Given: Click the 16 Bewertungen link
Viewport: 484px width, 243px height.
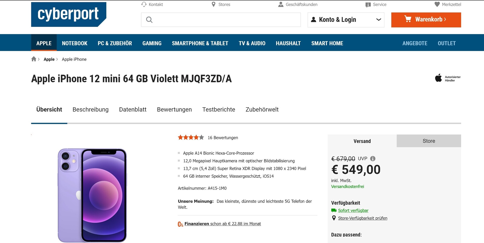Looking at the screenshot, I should [223, 138].
